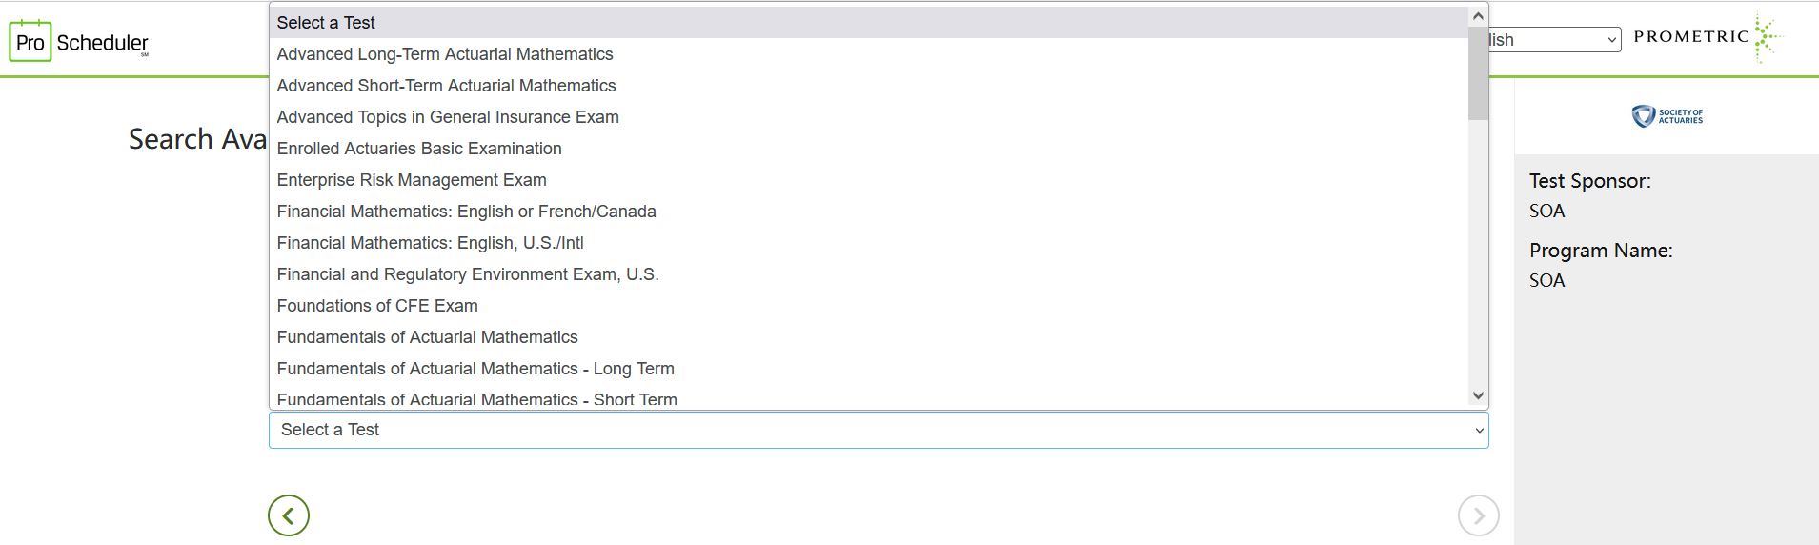
Task: Go back with the left arrow button
Action: [289, 515]
